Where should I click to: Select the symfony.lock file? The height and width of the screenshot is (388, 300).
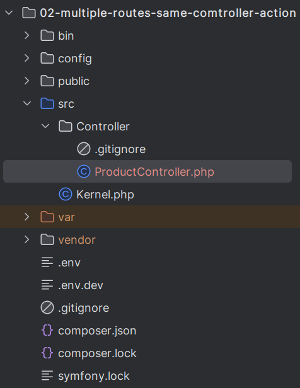tap(94, 376)
